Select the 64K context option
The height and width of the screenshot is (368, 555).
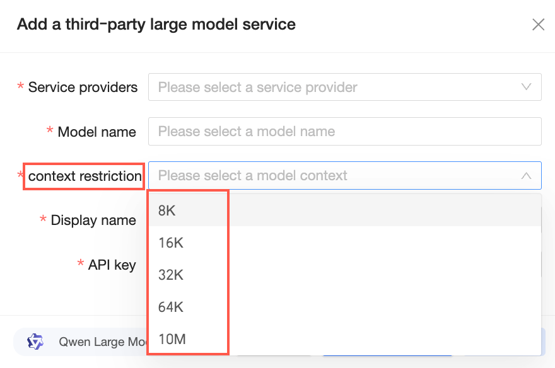[170, 307]
